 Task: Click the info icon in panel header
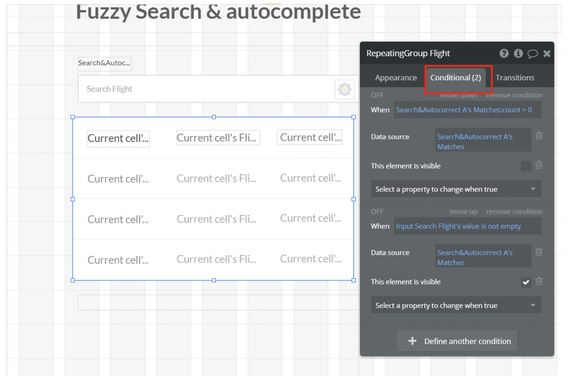[x=518, y=53]
